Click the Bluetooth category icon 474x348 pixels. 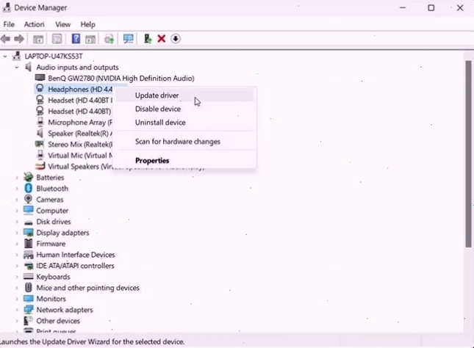point(28,188)
